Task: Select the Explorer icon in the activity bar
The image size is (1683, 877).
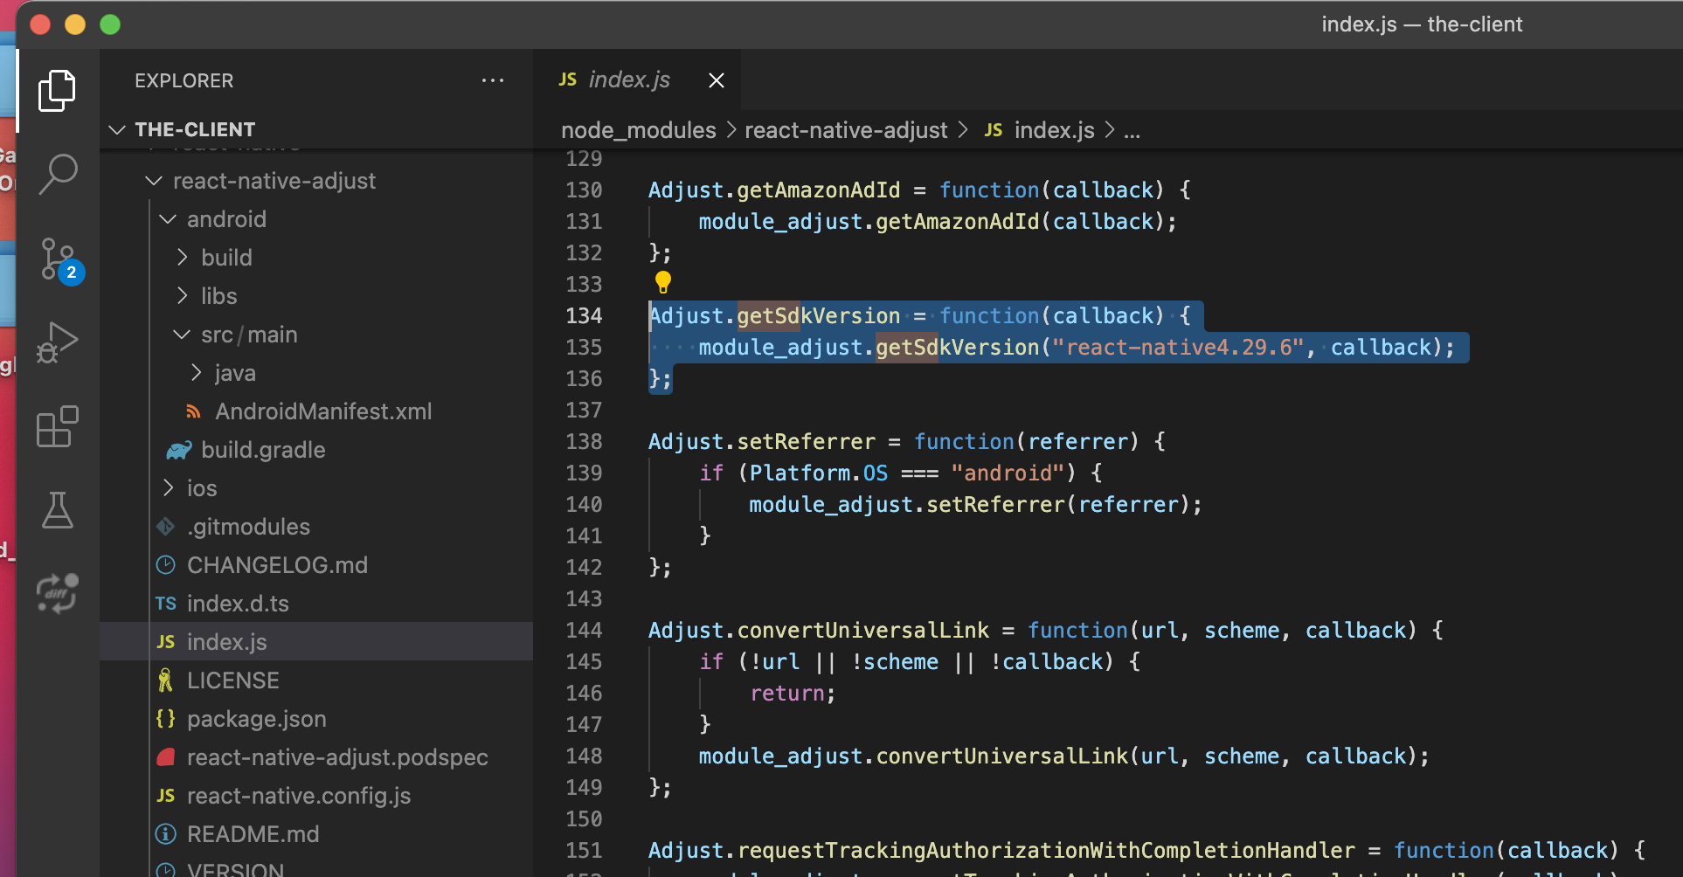Action: click(57, 90)
